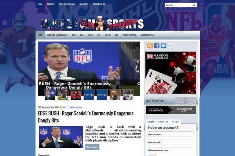Screen dimensions: 235x156
Task: Click the Search text field
Action: [178, 5]
